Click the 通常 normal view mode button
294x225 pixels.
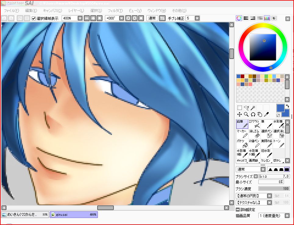pos(152,18)
